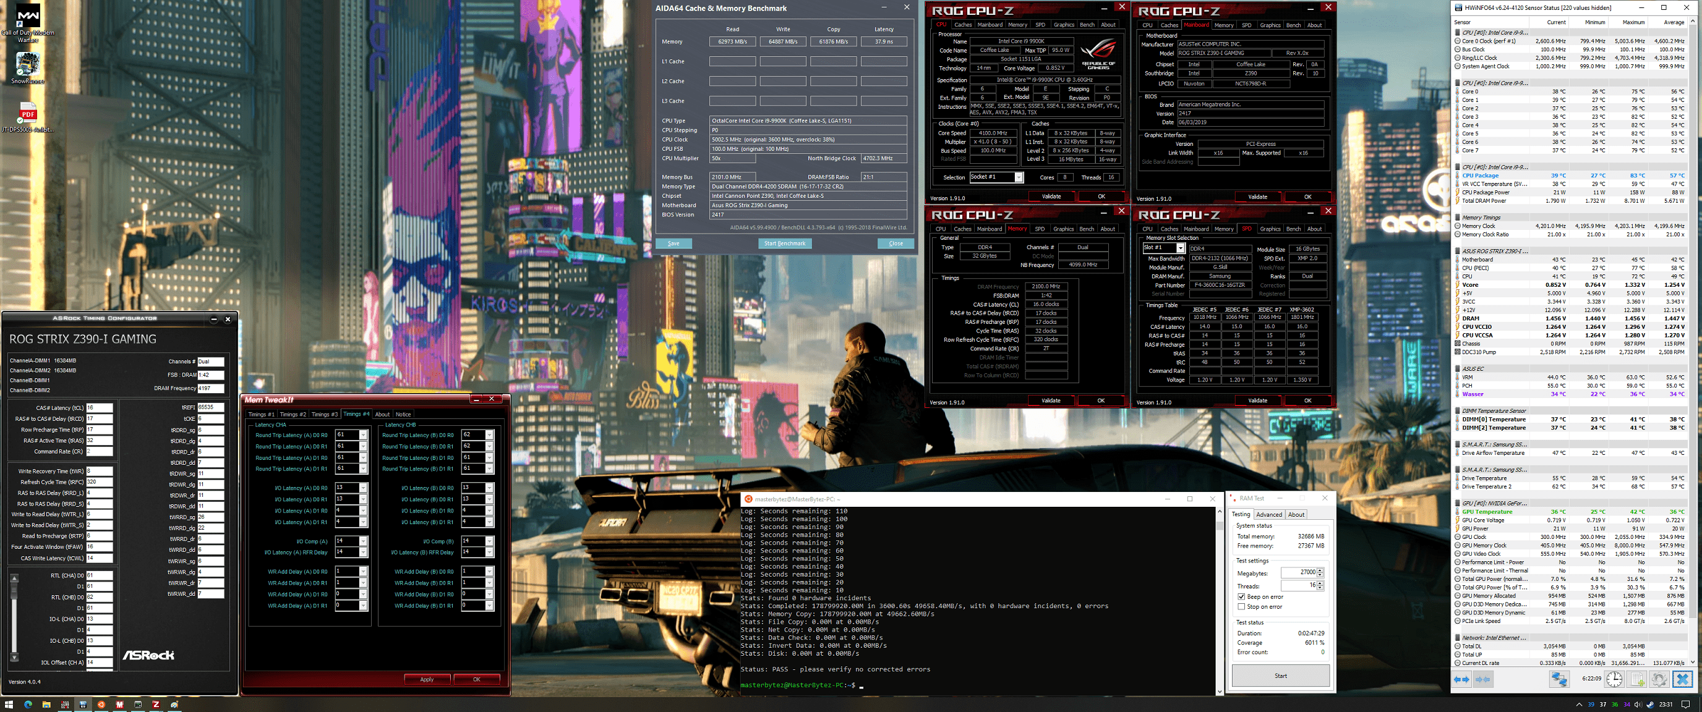Open Round Trip Latency (A) D0 R0 dropdown

click(363, 435)
